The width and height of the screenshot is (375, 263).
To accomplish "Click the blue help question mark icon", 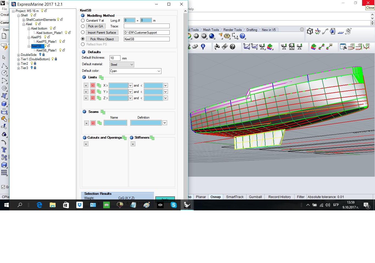I will (x=242, y=36).
